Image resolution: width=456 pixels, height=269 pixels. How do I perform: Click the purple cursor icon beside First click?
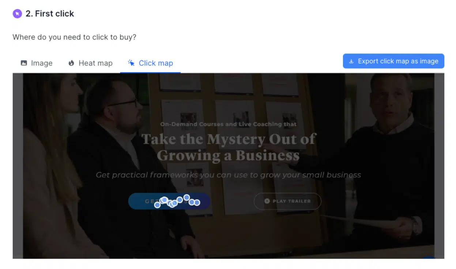[17, 14]
